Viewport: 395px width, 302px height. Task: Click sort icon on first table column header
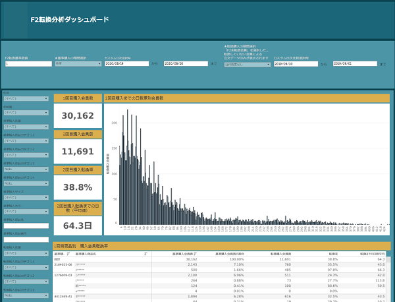coord(69,253)
